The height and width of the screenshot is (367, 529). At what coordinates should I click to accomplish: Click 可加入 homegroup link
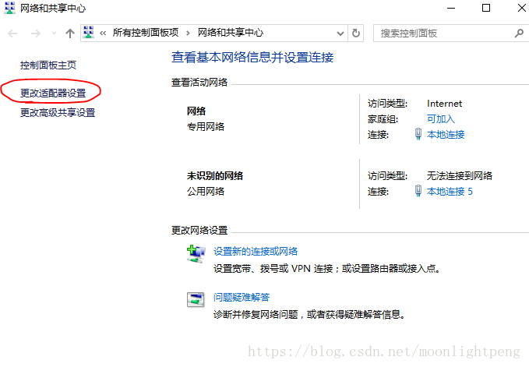pyautogui.click(x=441, y=118)
